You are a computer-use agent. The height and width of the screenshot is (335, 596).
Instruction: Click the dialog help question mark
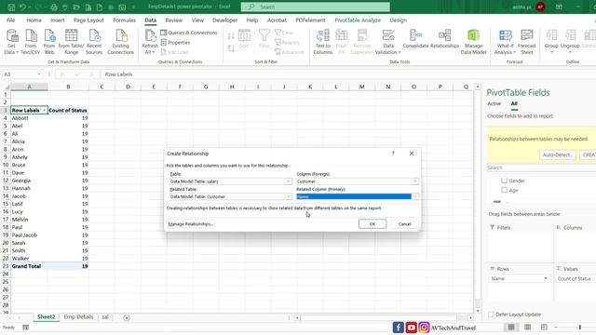pos(393,154)
